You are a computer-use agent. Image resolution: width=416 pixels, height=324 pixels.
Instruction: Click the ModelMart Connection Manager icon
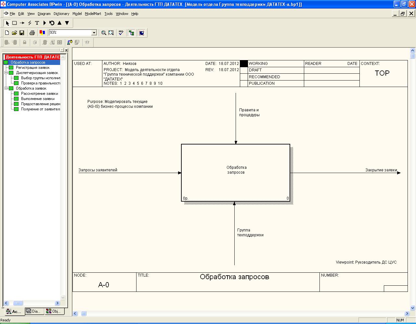pos(70,42)
